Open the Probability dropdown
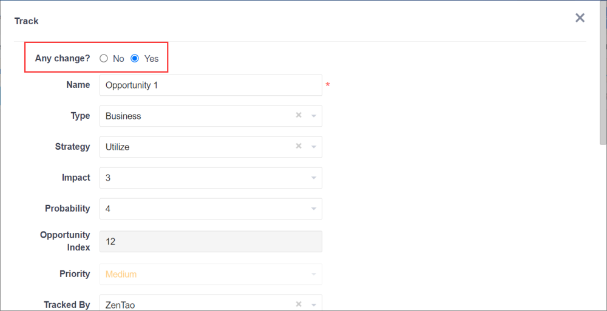The image size is (607, 311). [x=211, y=209]
